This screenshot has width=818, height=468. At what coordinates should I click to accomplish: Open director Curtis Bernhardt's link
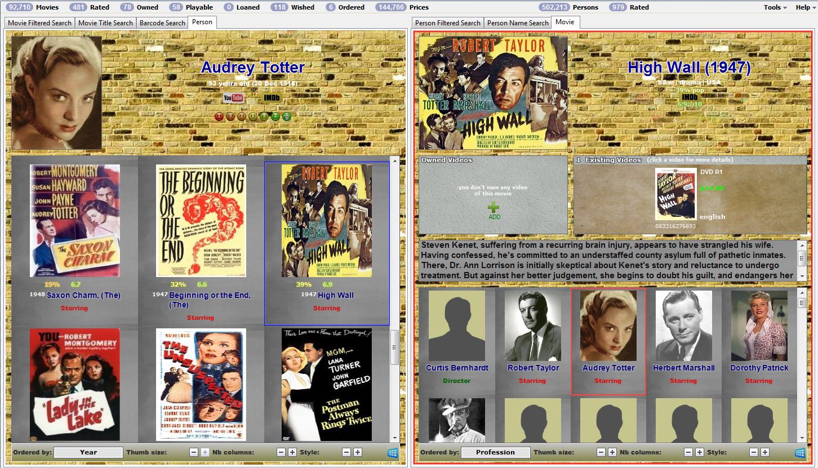[x=457, y=368]
